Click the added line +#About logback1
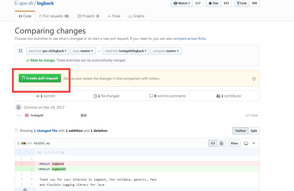The height and width of the screenshot is (191, 294). (x=137, y=169)
